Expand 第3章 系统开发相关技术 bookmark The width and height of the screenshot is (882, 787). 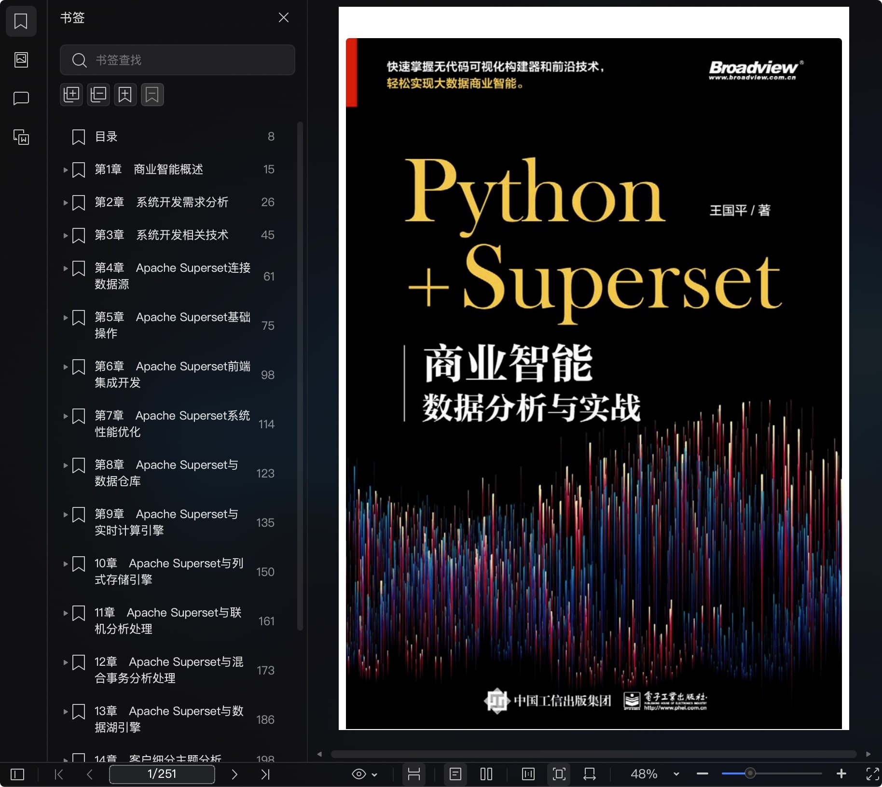pyautogui.click(x=65, y=235)
